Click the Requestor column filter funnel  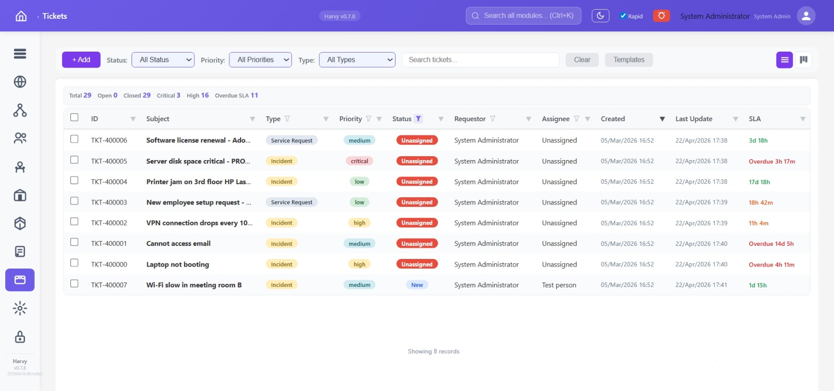coord(492,119)
